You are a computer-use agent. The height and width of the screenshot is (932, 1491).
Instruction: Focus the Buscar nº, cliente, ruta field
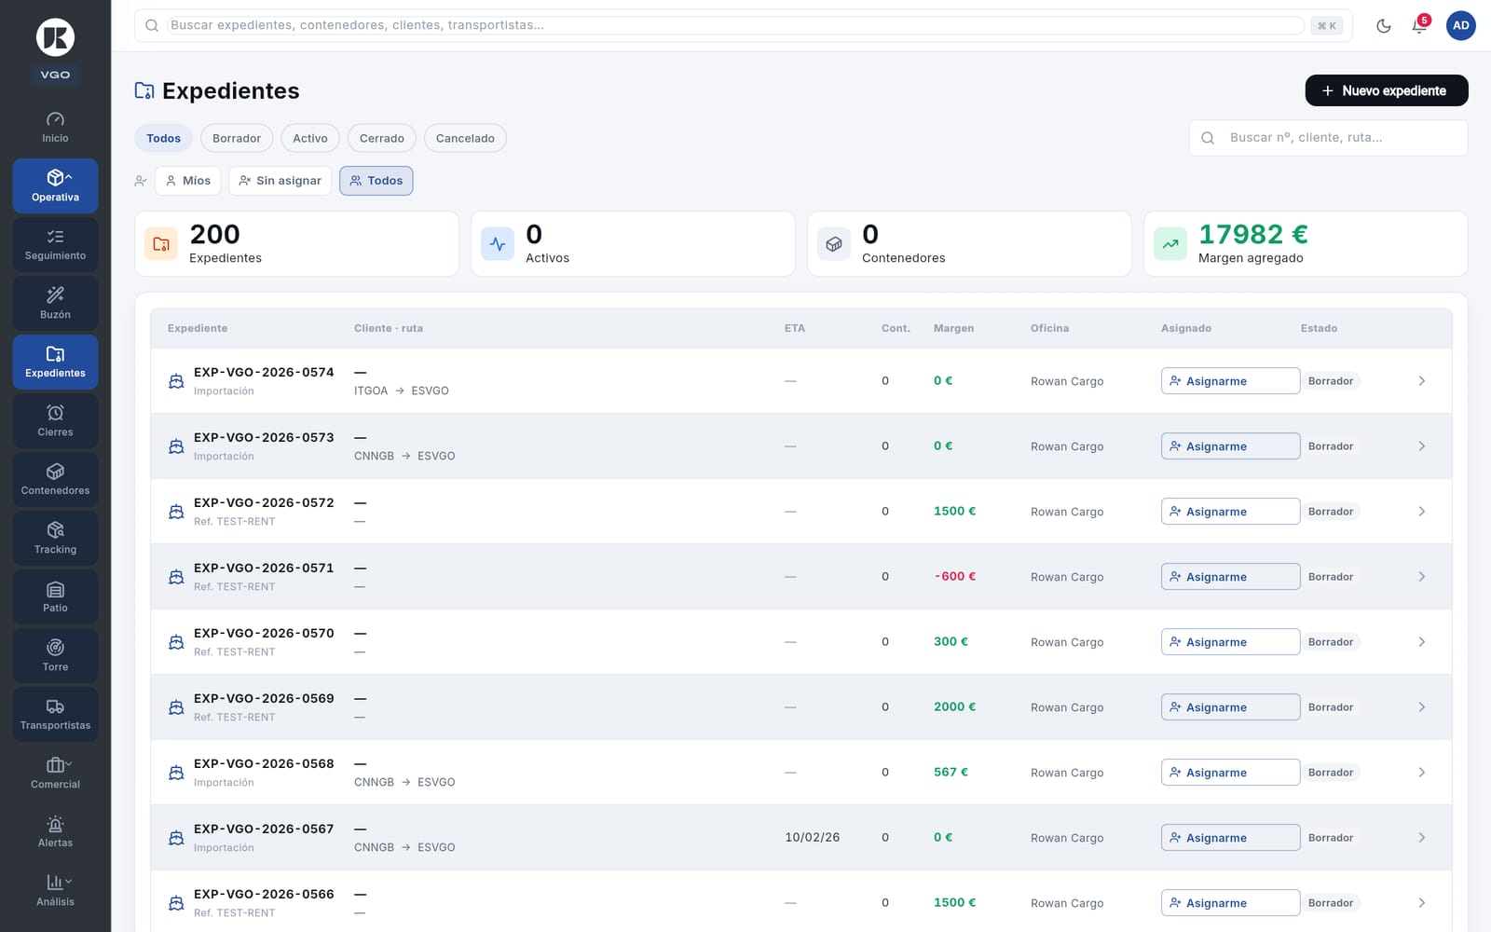pos(1329,138)
